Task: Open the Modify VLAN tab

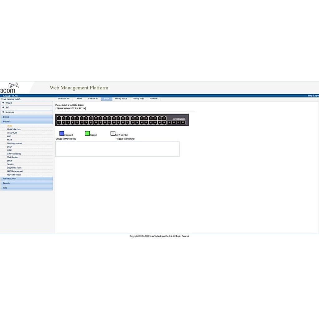Action: pos(121,99)
